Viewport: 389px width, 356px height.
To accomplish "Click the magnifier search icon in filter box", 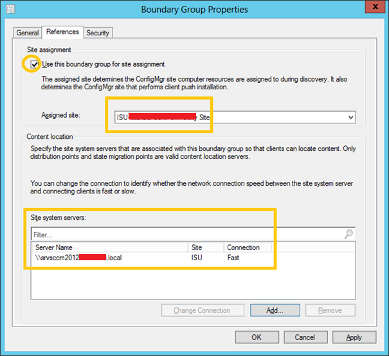I will [x=348, y=235].
